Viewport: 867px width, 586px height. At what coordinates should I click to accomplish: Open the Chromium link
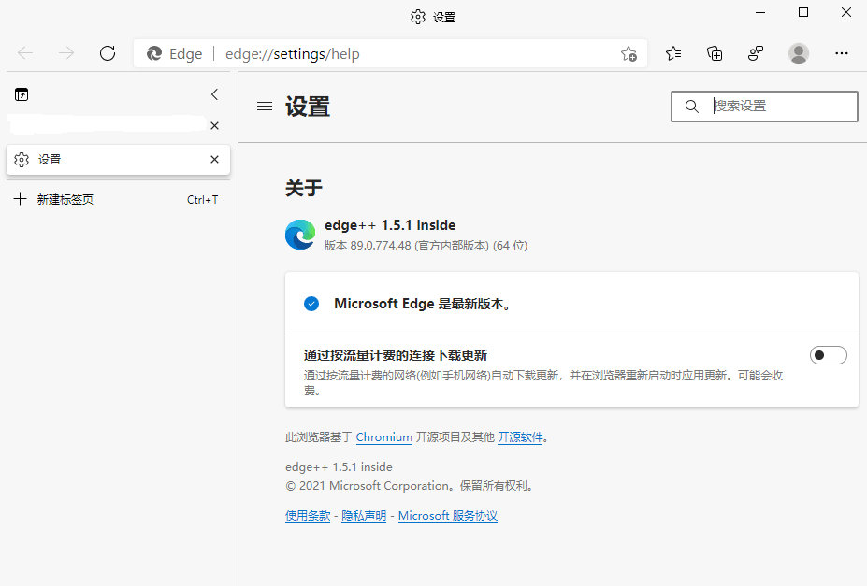tap(384, 436)
